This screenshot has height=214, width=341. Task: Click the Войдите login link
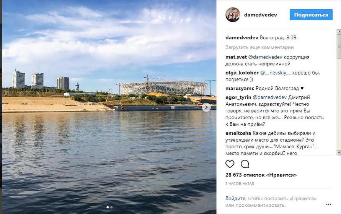[x=235, y=198]
